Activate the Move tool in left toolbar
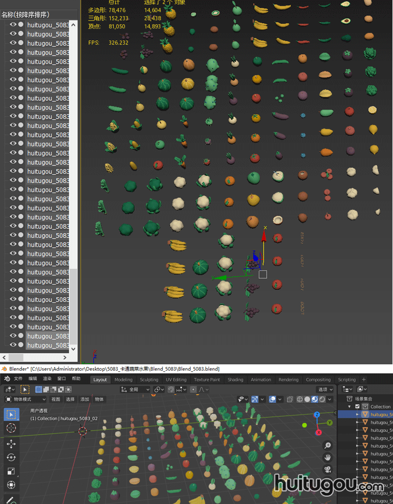The height and width of the screenshot is (504, 393). (x=11, y=443)
